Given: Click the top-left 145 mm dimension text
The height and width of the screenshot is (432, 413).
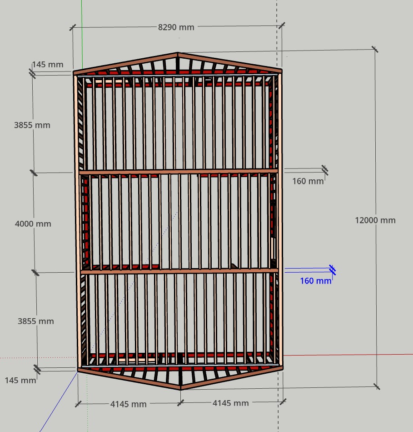Looking at the screenshot, I should [48, 65].
